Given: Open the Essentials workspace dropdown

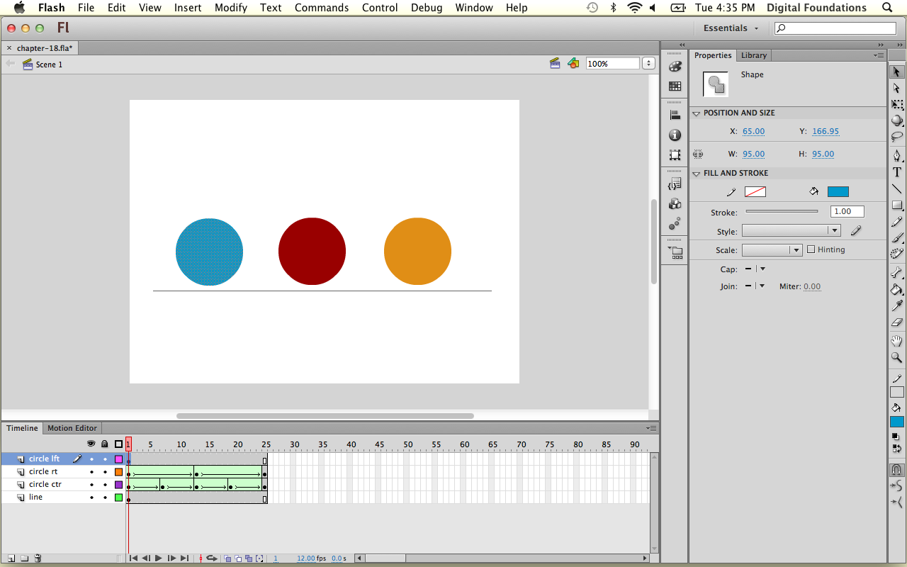Looking at the screenshot, I should (x=731, y=28).
